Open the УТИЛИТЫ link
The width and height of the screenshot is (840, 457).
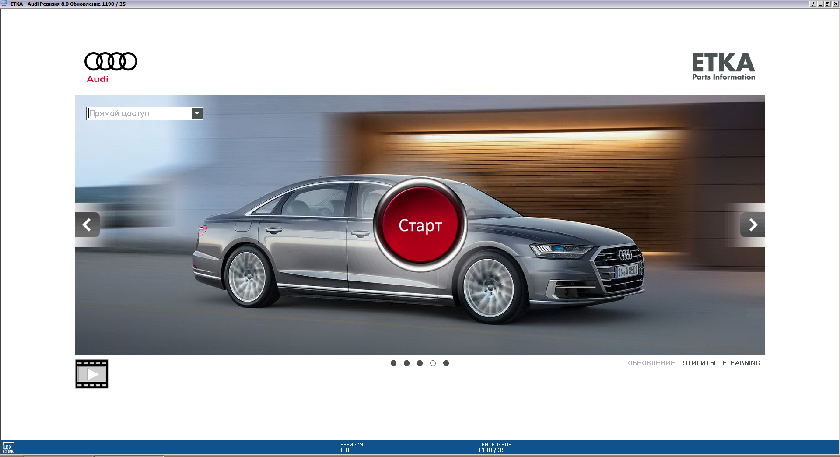699,363
